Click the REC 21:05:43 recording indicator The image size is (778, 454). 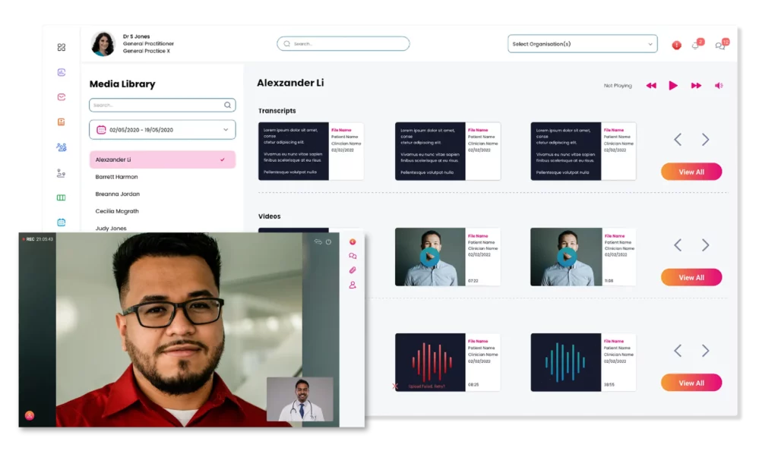click(x=38, y=239)
